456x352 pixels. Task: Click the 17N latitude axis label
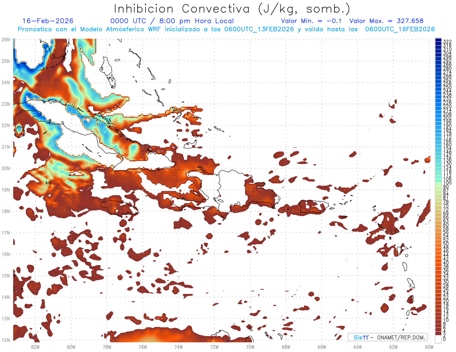click(6, 232)
